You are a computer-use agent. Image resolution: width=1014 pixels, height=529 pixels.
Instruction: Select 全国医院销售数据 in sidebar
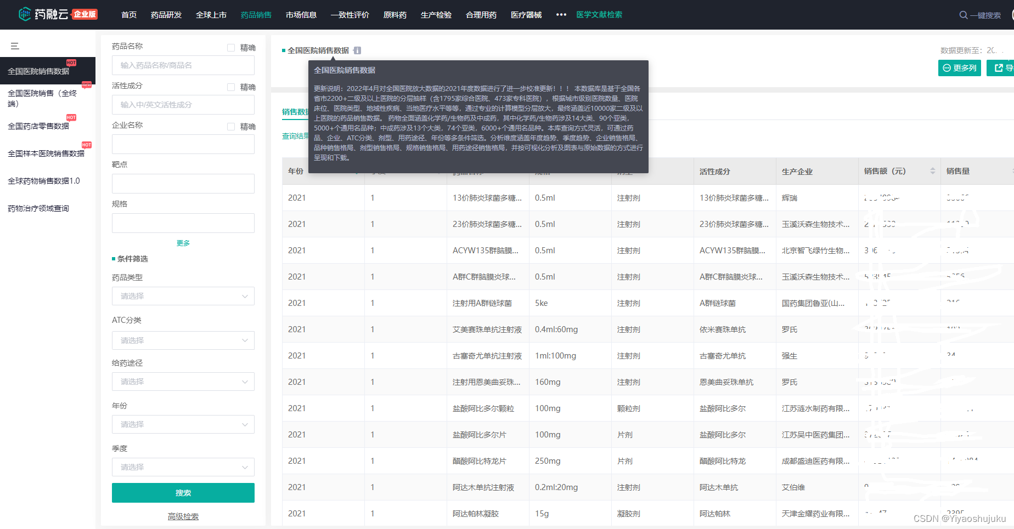coord(48,71)
